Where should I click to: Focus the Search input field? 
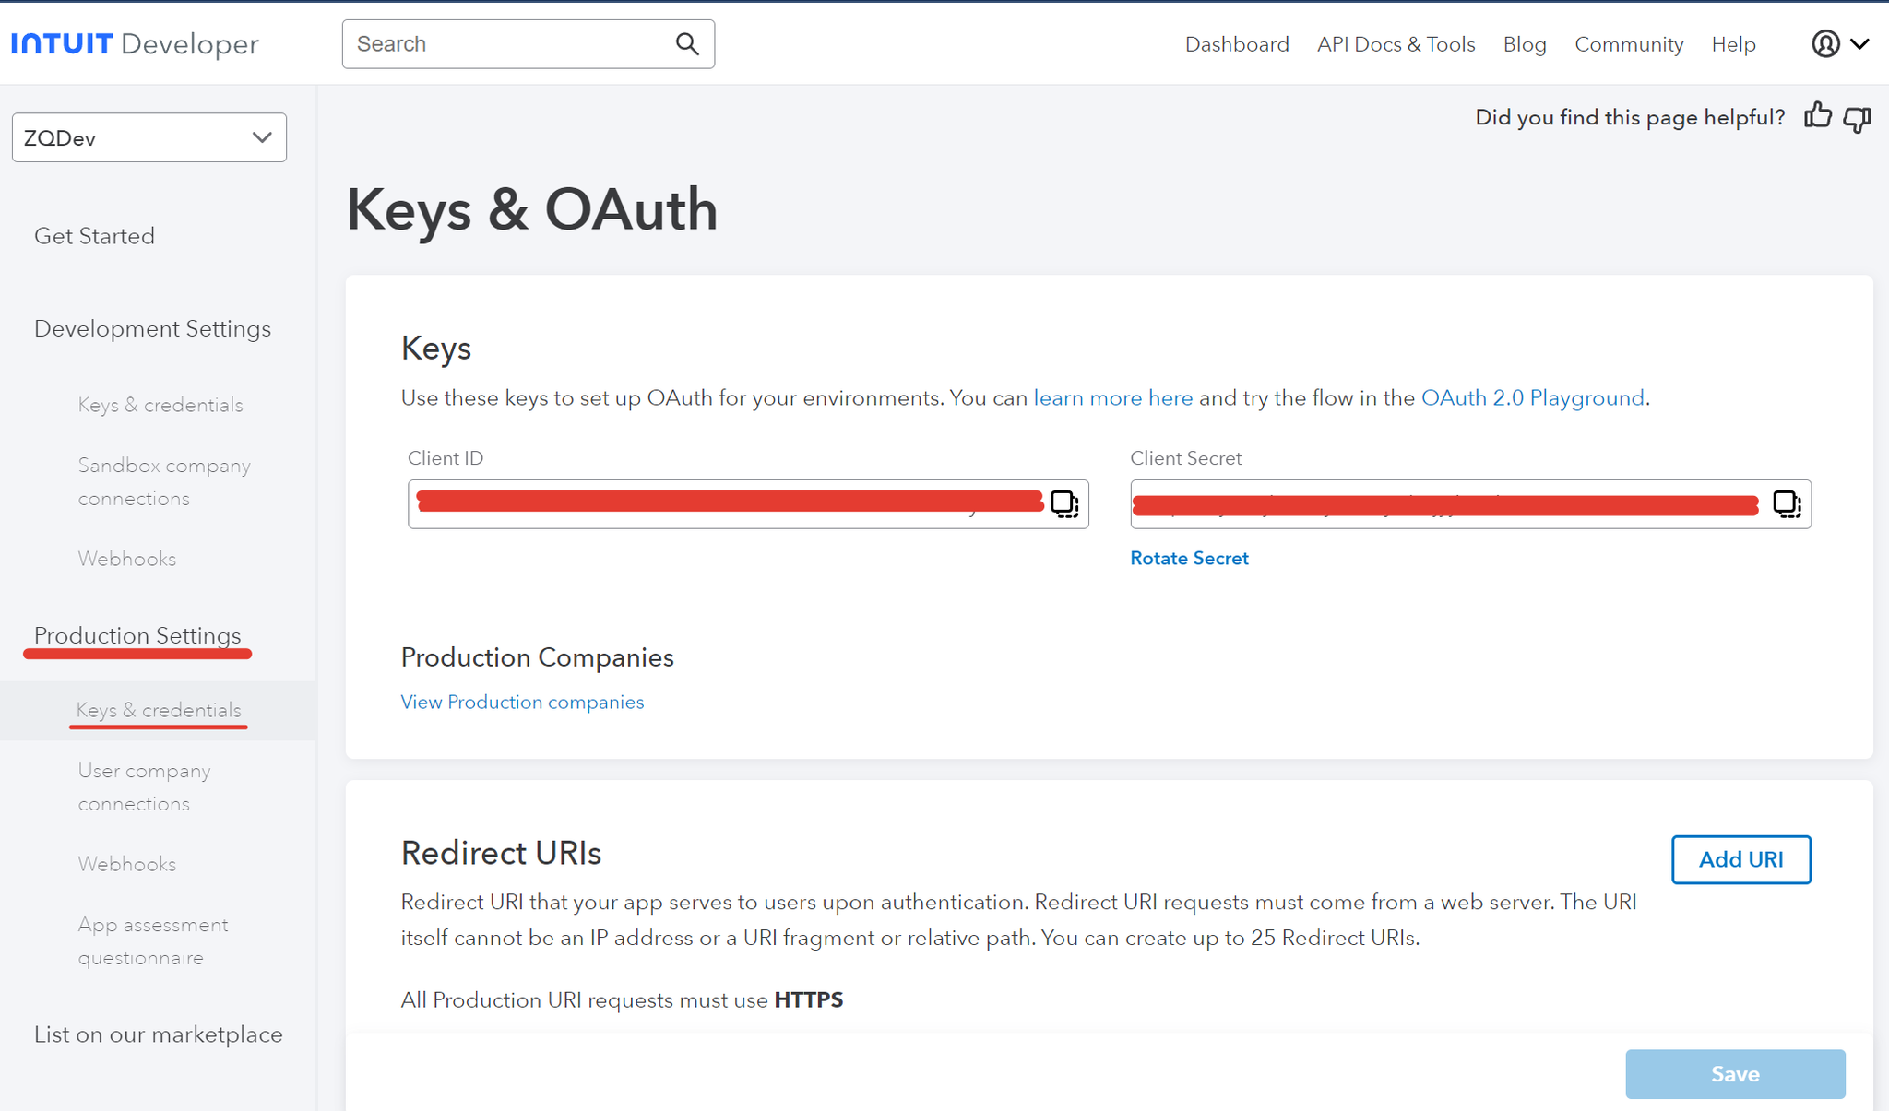click(x=529, y=44)
